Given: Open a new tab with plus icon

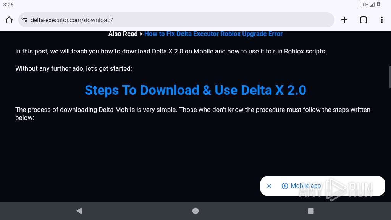Looking at the screenshot, I should [x=344, y=20].
